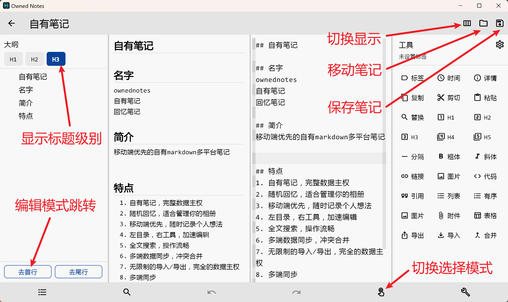Screen dimensions: 508x302
Task: Open the 替换 find-replace tool
Action: pos(412,117)
